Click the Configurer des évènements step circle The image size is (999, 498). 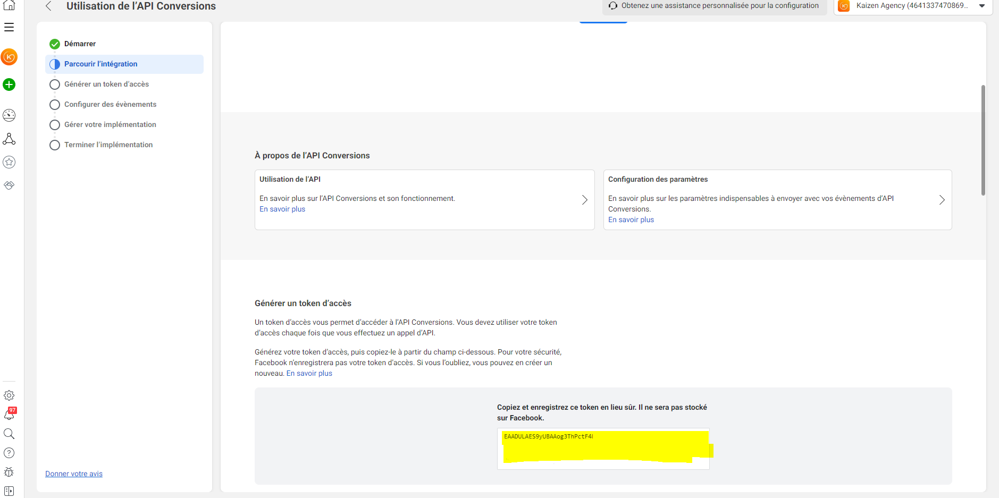point(55,105)
